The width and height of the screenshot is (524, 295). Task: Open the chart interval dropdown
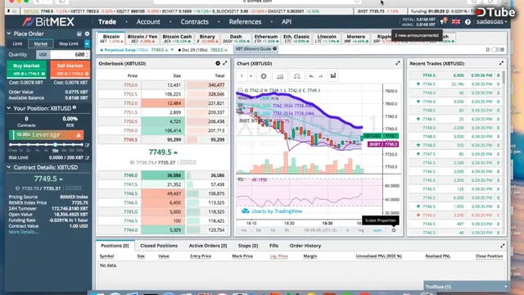point(251,76)
